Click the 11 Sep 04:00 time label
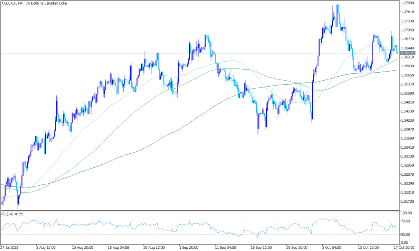Image resolution: width=419 pixels, height=251 pixels. point(226,248)
